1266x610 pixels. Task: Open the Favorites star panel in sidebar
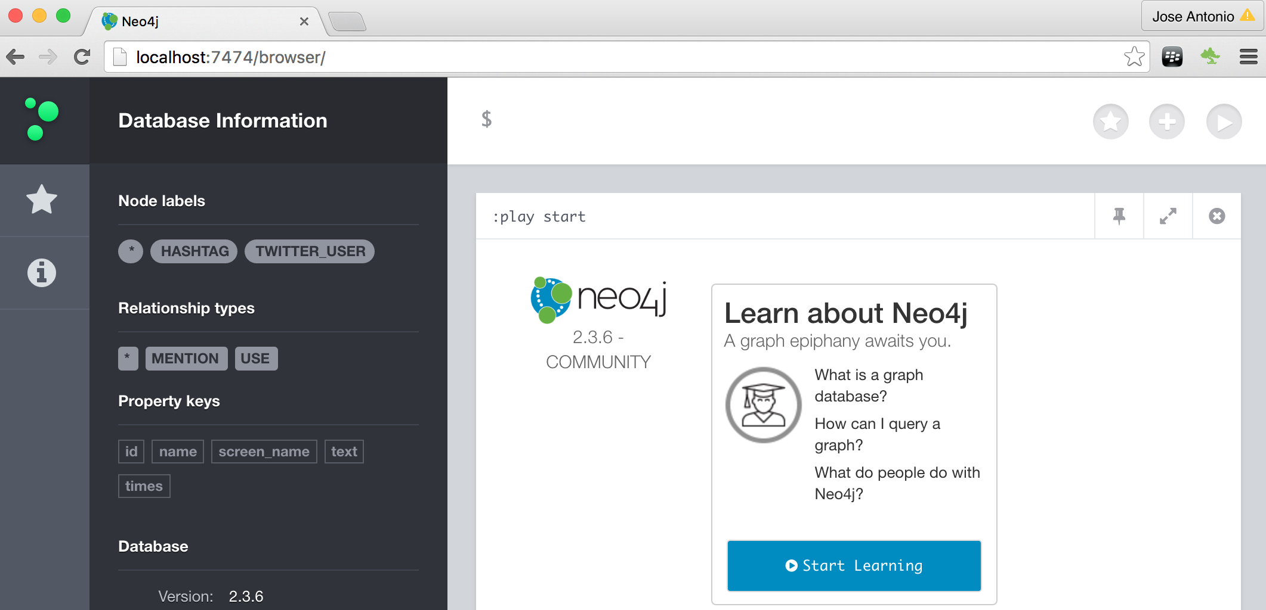pyautogui.click(x=42, y=200)
